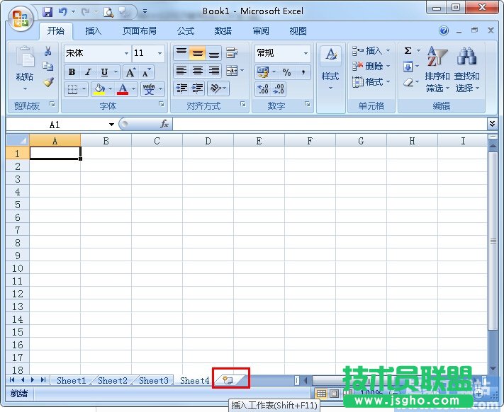Screen dimensions: 504x412
Task: Click the insert function fx icon
Action: click(x=164, y=124)
